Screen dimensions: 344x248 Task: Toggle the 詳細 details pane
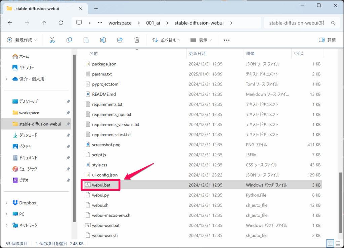click(327, 40)
